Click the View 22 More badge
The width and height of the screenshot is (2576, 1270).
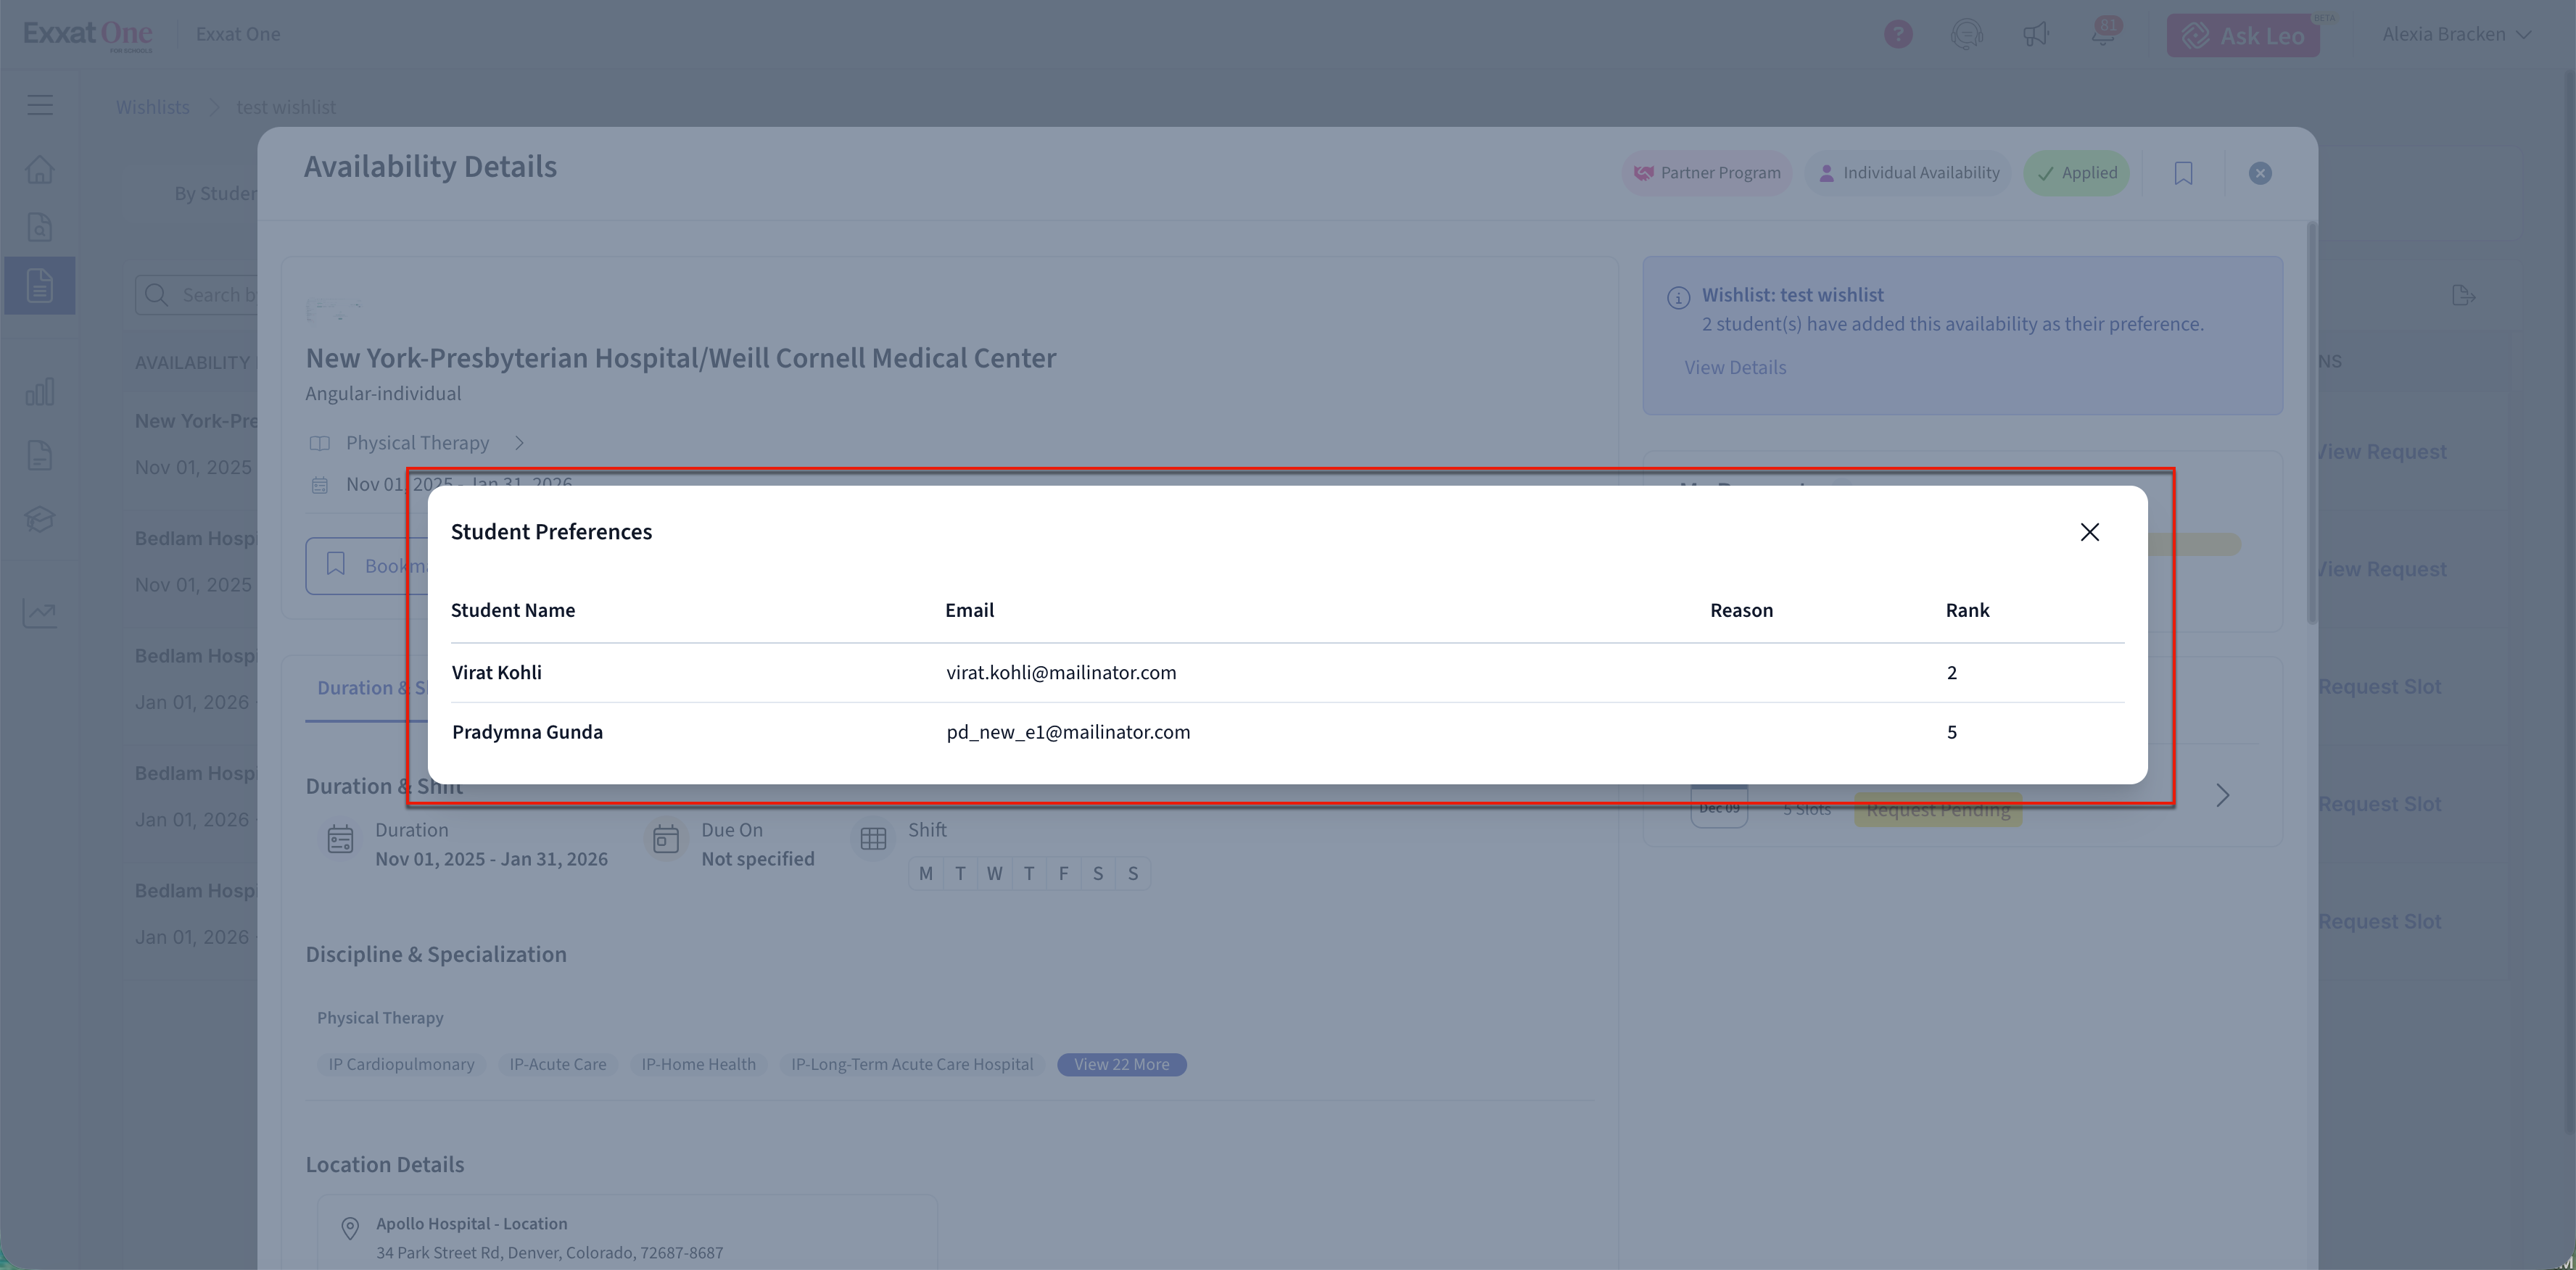coord(1121,1064)
